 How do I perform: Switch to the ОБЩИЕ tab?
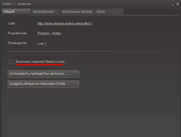[16, 12]
